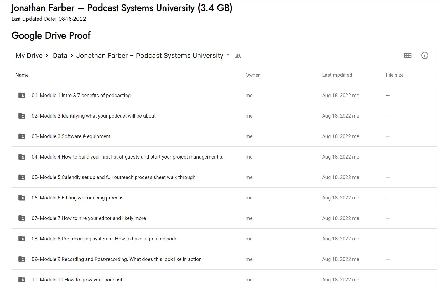Click folder icon for Module 6 Editing

click(x=22, y=198)
